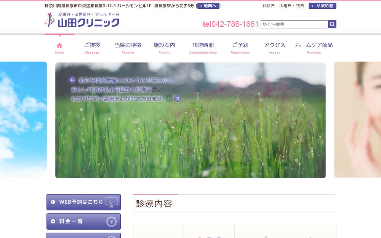Click the 診療時間 button at top right

pyautogui.click(x=322, y=6)
